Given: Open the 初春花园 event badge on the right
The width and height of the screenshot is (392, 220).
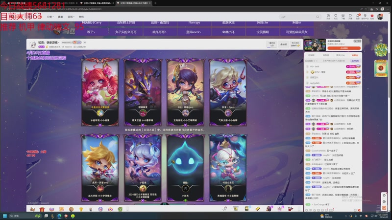Looking at the screenshot, I should pyautogui.click(x=380, y=50).
